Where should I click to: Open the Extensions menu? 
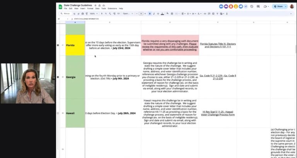pos(112,8)
